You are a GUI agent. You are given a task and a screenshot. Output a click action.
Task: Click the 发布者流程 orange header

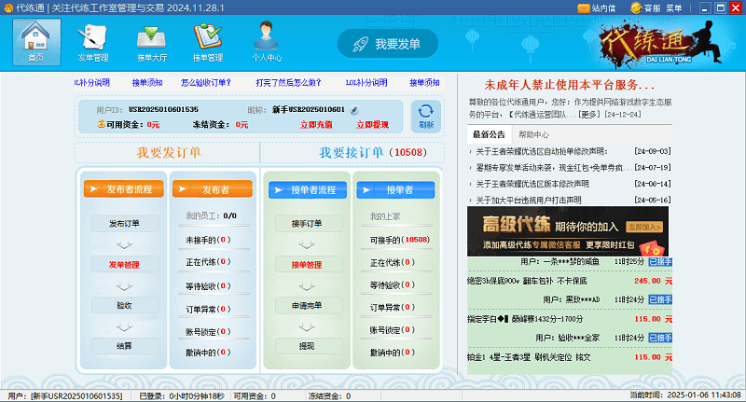coord(124,188)
